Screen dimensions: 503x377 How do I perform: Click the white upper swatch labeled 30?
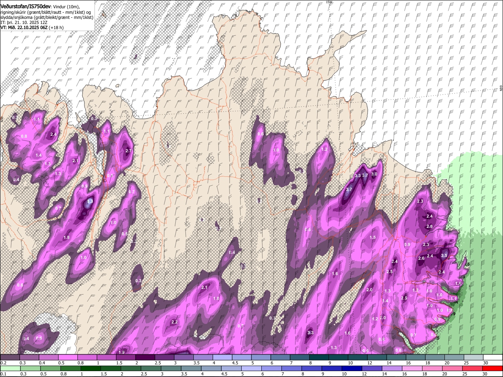(493, 357)
